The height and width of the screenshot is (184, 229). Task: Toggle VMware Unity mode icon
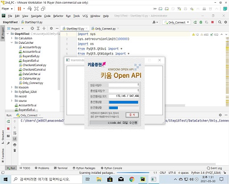click(43, 9)
